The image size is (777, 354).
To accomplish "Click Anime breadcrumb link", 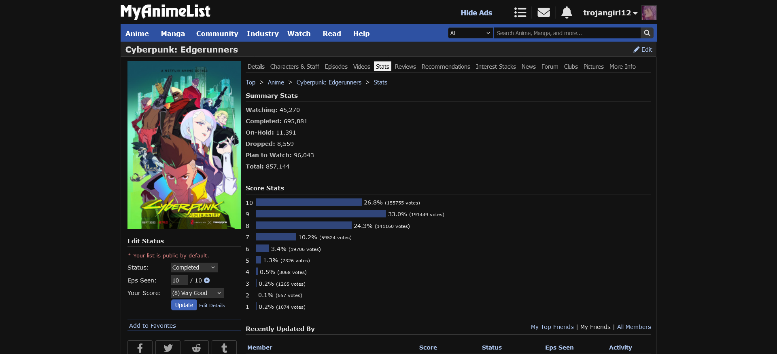I will pos(276,82).
